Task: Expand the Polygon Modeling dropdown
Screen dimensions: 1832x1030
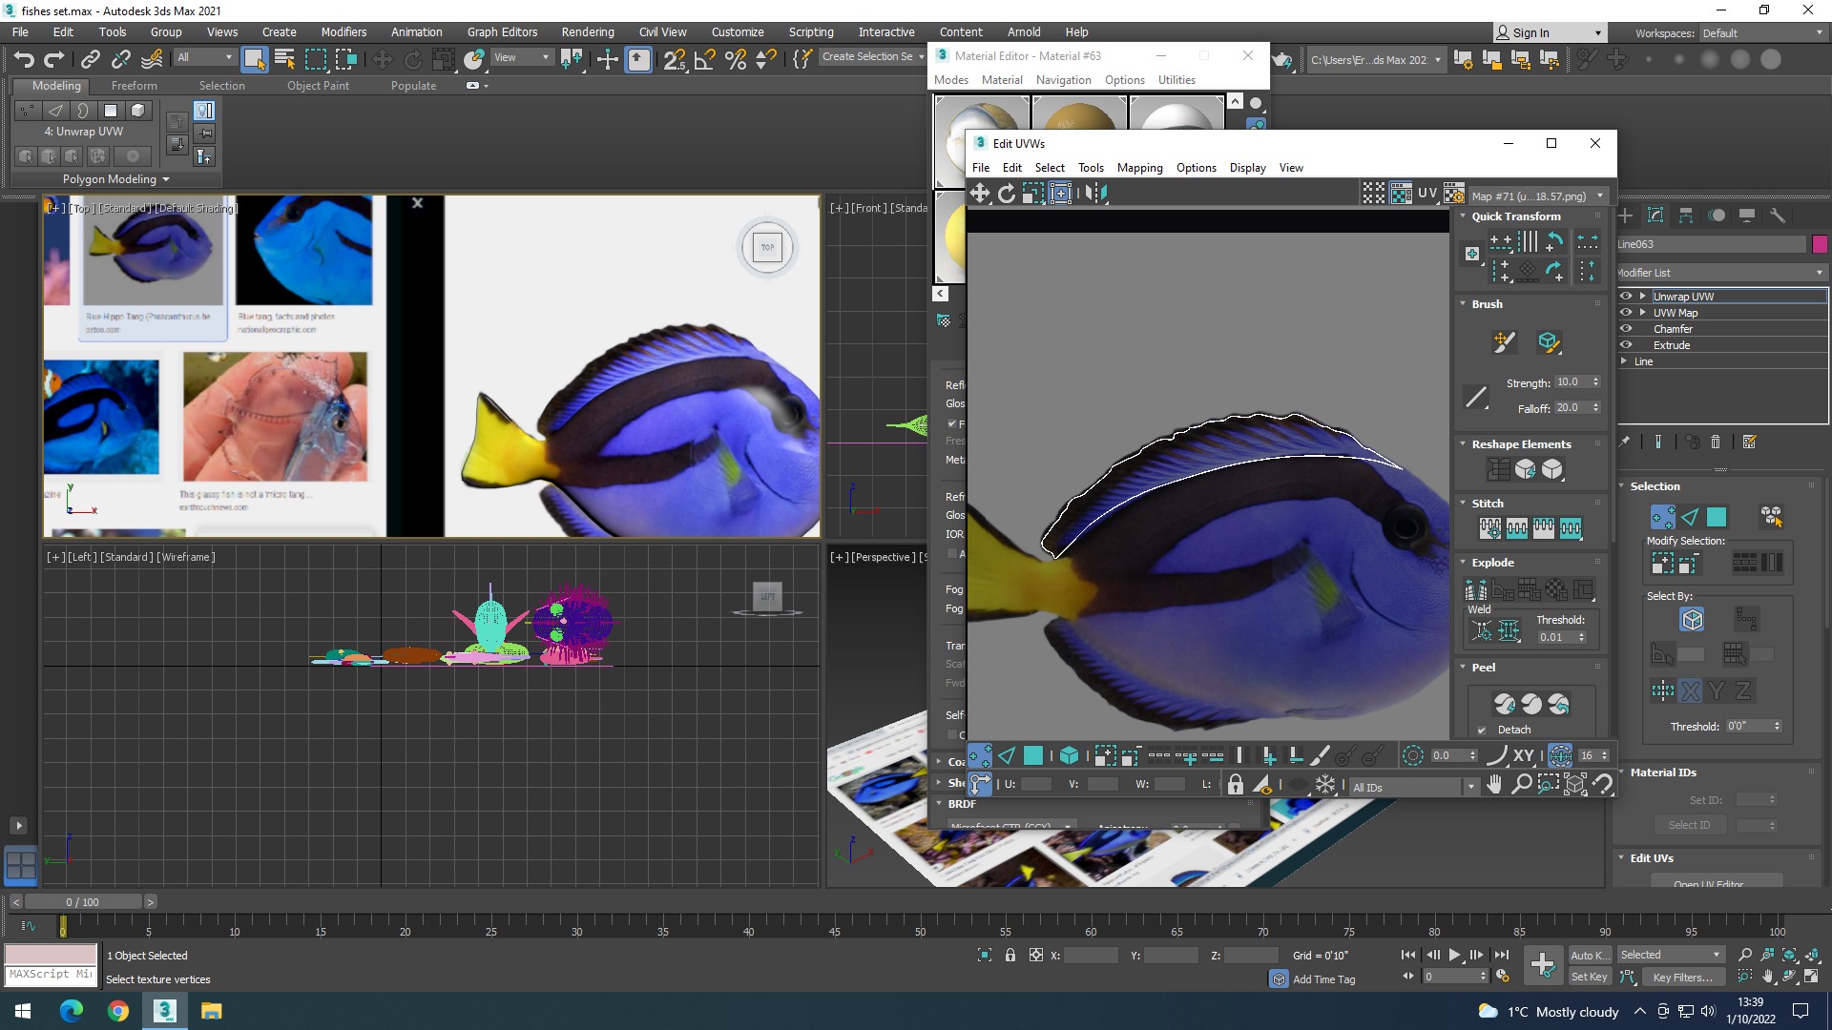Action: [x=115, y=179]
